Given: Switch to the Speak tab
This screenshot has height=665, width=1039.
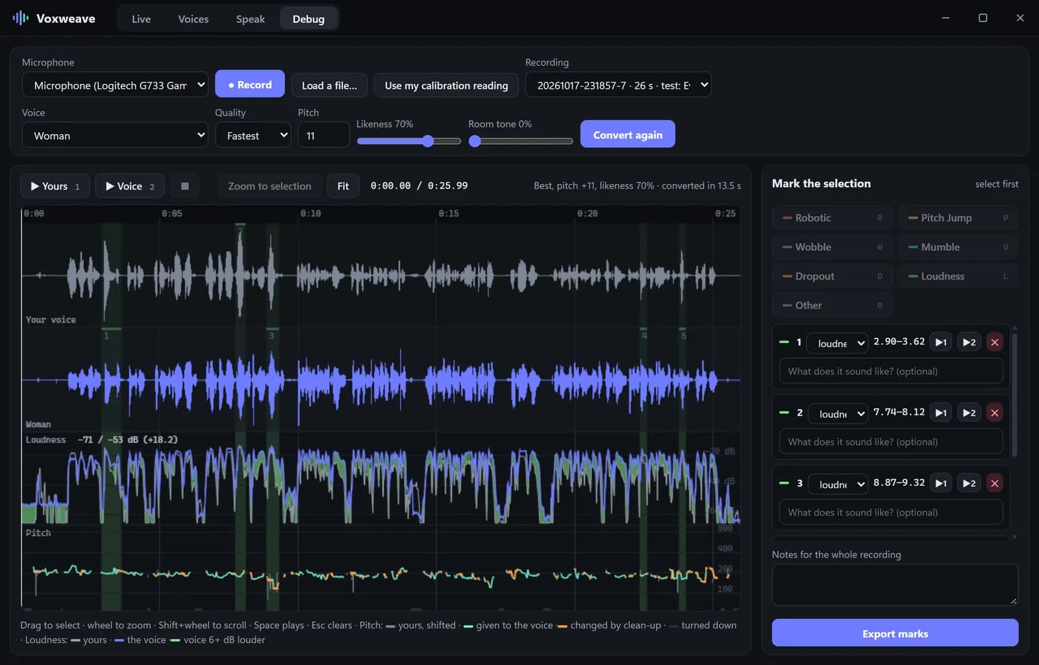Looking at the screenshot, I should [250, 19].
